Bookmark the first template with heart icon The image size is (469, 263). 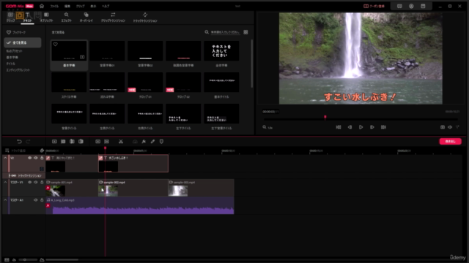coord(56,45)
